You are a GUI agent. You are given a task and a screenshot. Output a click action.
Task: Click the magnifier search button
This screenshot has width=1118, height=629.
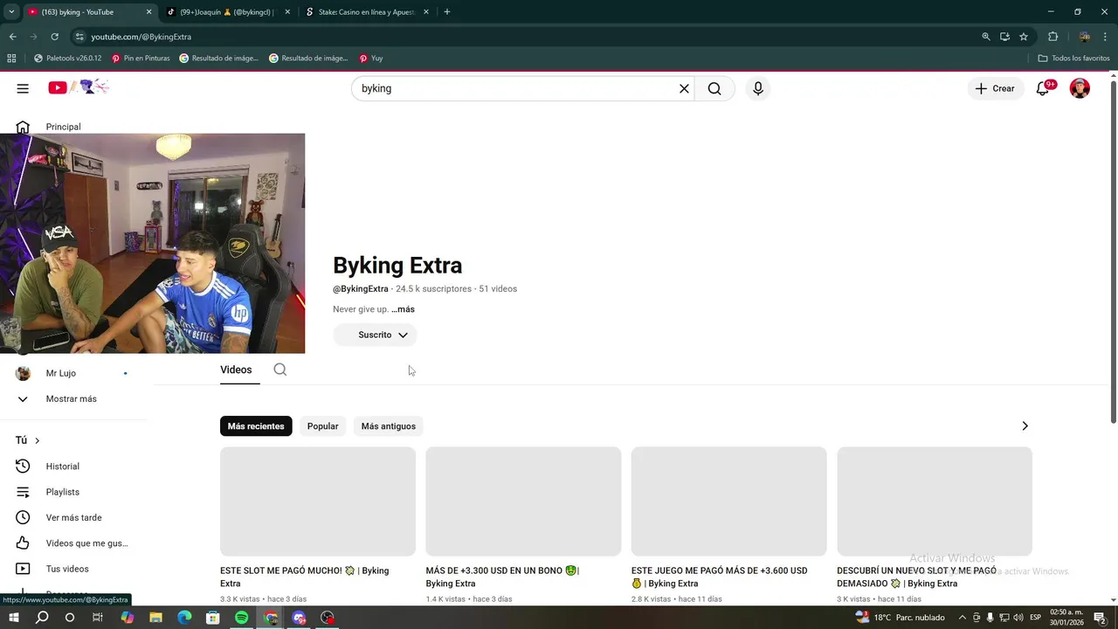click(714, 88)
